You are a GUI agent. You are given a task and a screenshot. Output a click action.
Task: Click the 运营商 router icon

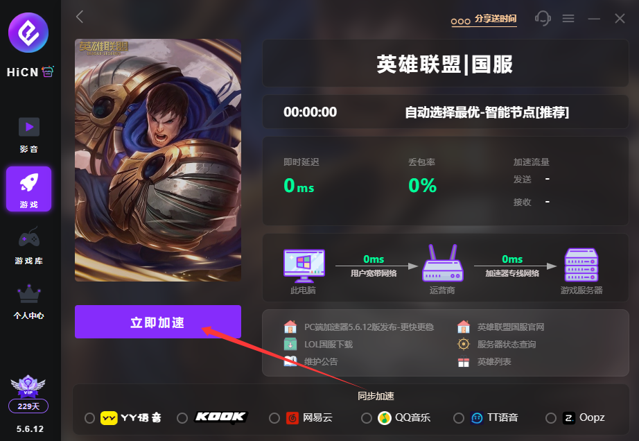tap(443, 263)
